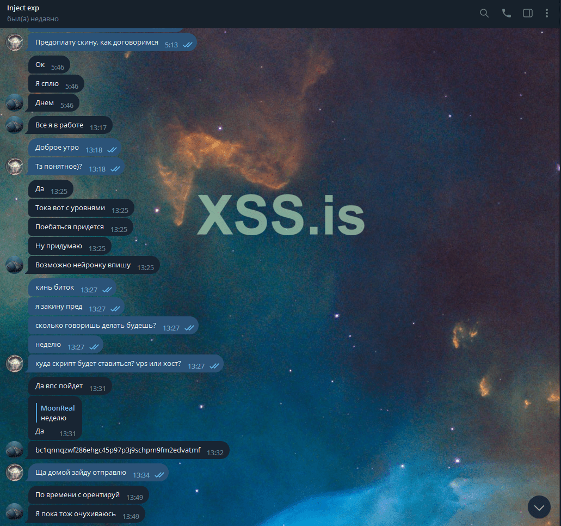
Task: Click avatar next to 'Тз понятное)?' message
Action: (x=15, y=167)
